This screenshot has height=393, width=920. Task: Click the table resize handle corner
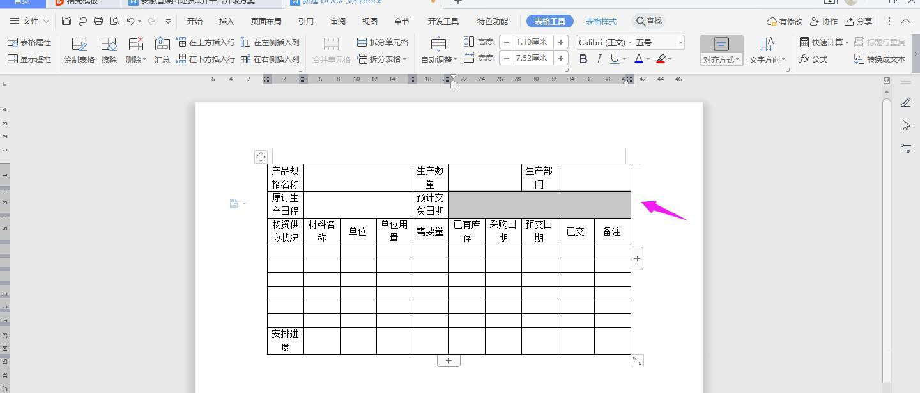click(637, 361)
